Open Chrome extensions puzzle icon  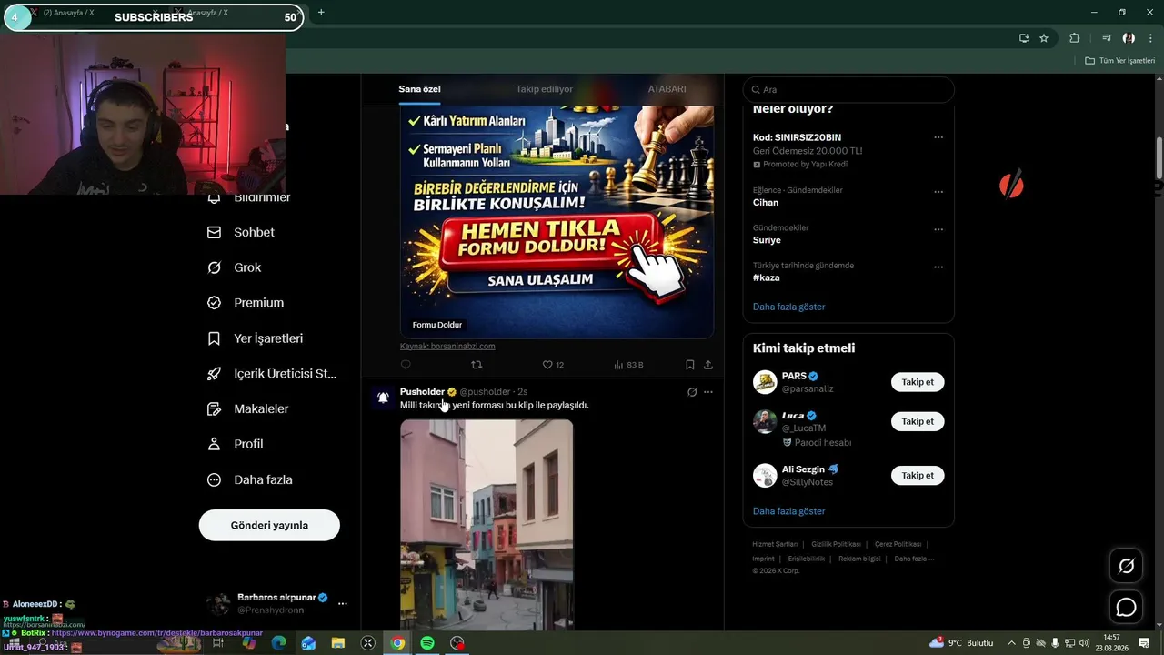pyautogui.click(x=1075, y=38)
